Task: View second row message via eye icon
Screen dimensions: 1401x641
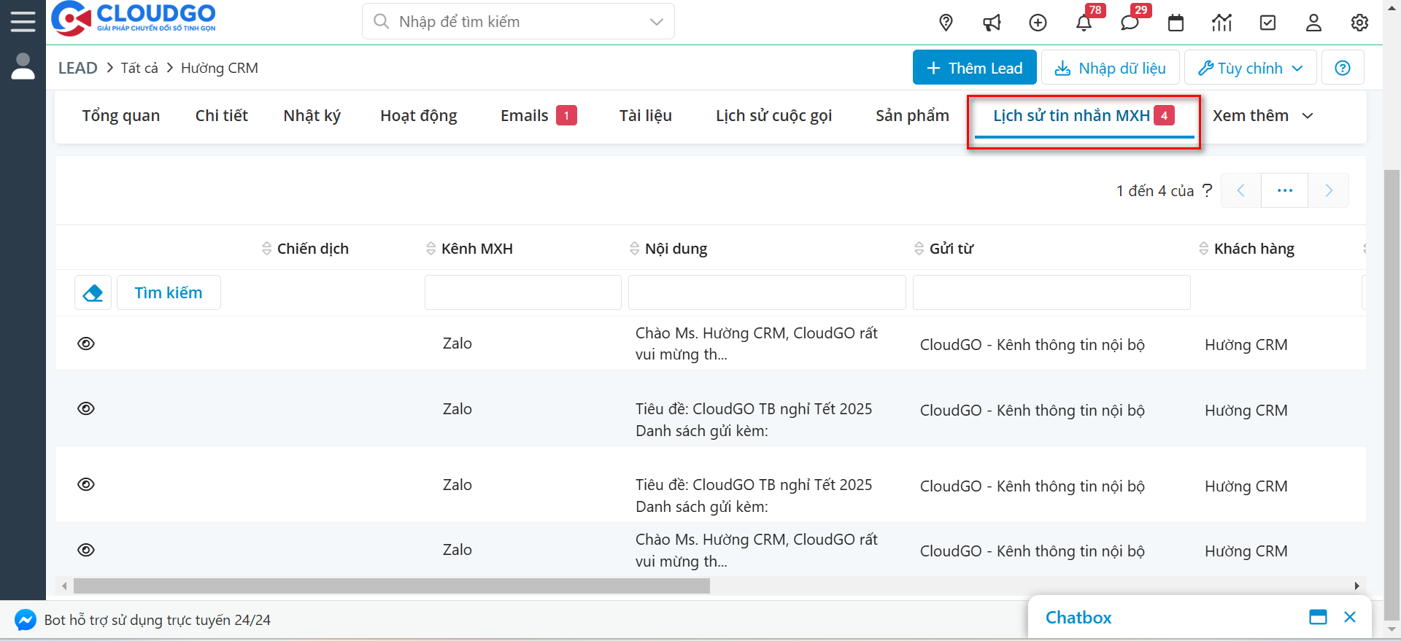Action: click(86, 408)
